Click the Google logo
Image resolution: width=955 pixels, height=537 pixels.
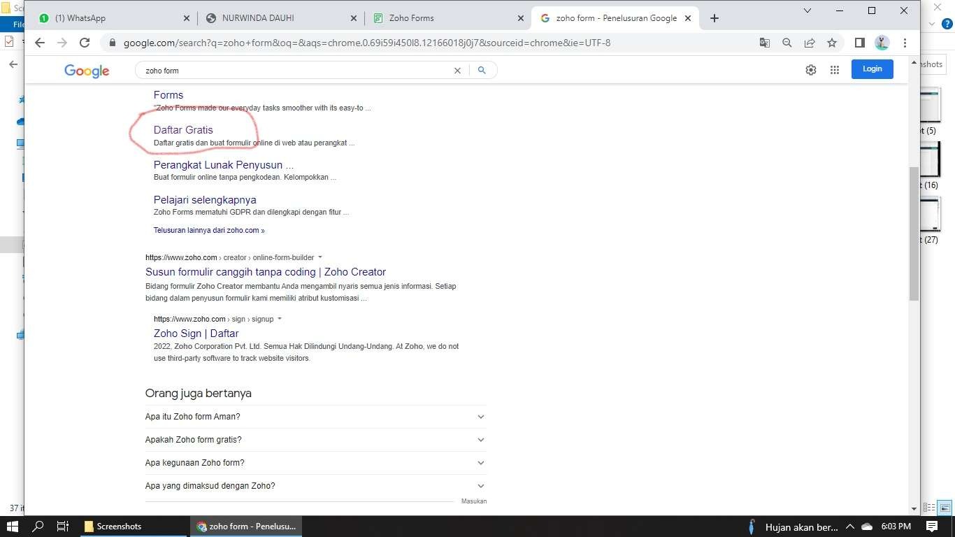(x=87, y=71)
